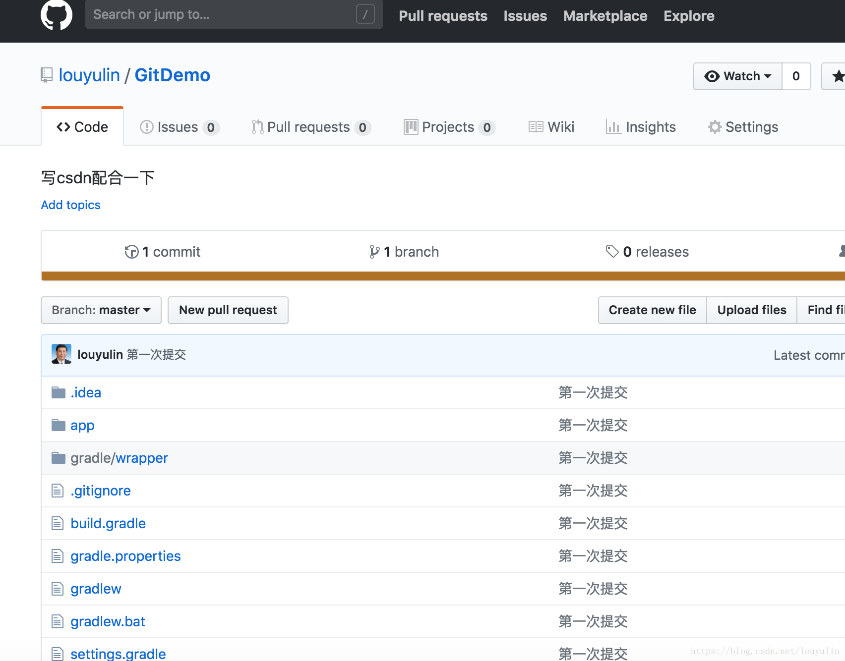Open Marketplace in top navigation

(x=605, y=16)
